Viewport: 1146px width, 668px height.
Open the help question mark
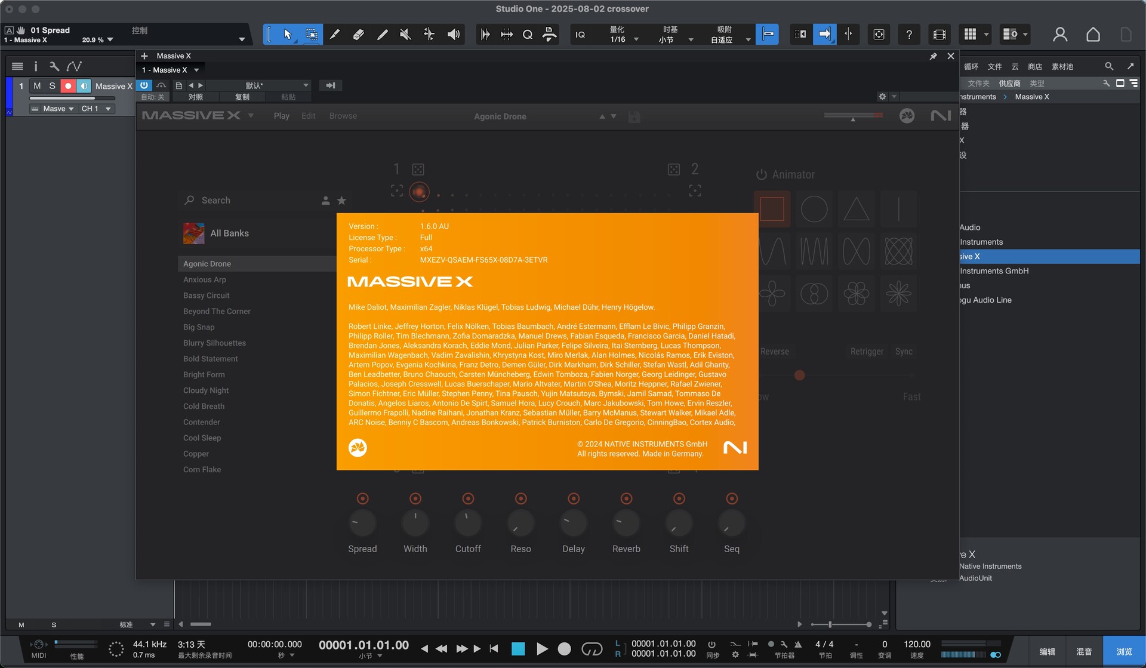[x=909, y=35]
